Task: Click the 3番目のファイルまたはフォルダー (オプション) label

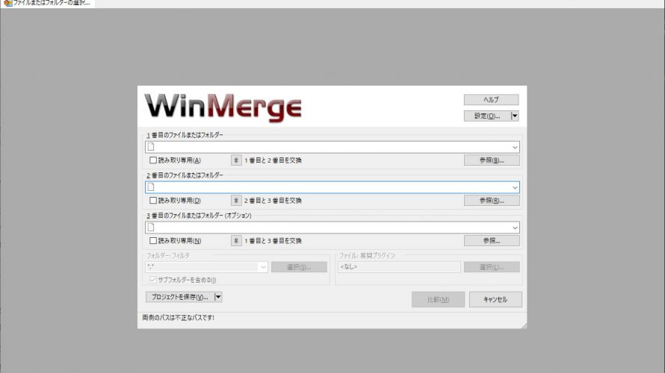Action: point(199,216)
